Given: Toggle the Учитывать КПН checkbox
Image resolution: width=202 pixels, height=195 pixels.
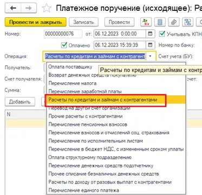Looking at the screenshot, I should click(162, 34).
